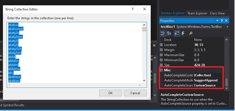This screenshot has width=235, height=111.
Task: Click the line 'abatyších' in the list
Action: pyautogui.click(x=15, y=49)
